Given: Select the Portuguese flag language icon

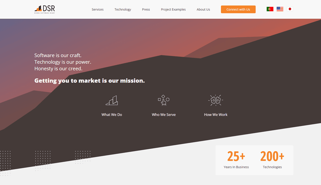Looking at the screenshot, I should (270, 9).
